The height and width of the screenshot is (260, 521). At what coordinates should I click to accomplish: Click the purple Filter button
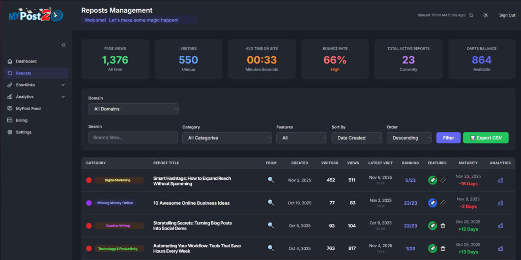448,138
